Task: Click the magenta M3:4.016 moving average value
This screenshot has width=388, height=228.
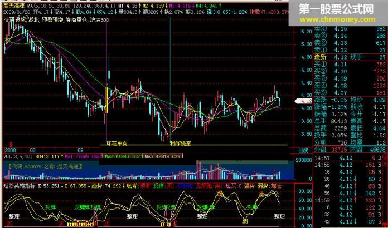Action: [183, 6]
